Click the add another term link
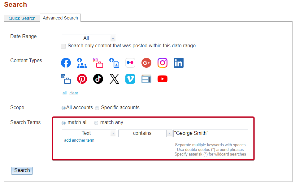Viewport: 295px width, 184px height. (x=79, y=140)
